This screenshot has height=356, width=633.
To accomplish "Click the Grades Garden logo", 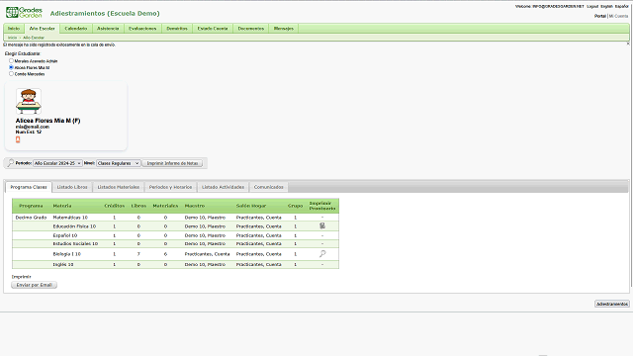I will [24, 12].
